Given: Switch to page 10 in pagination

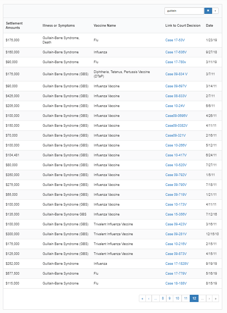Looking at the screenshot, I should coord(177,298).
